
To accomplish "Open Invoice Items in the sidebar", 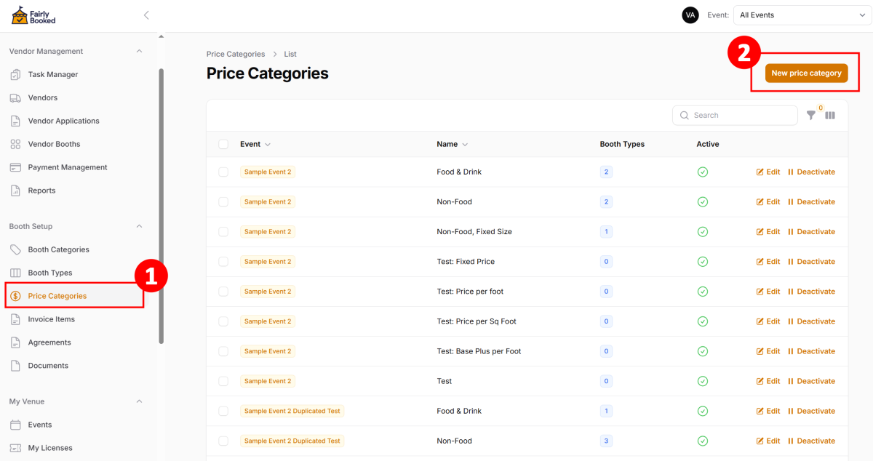I will [51, 319].
